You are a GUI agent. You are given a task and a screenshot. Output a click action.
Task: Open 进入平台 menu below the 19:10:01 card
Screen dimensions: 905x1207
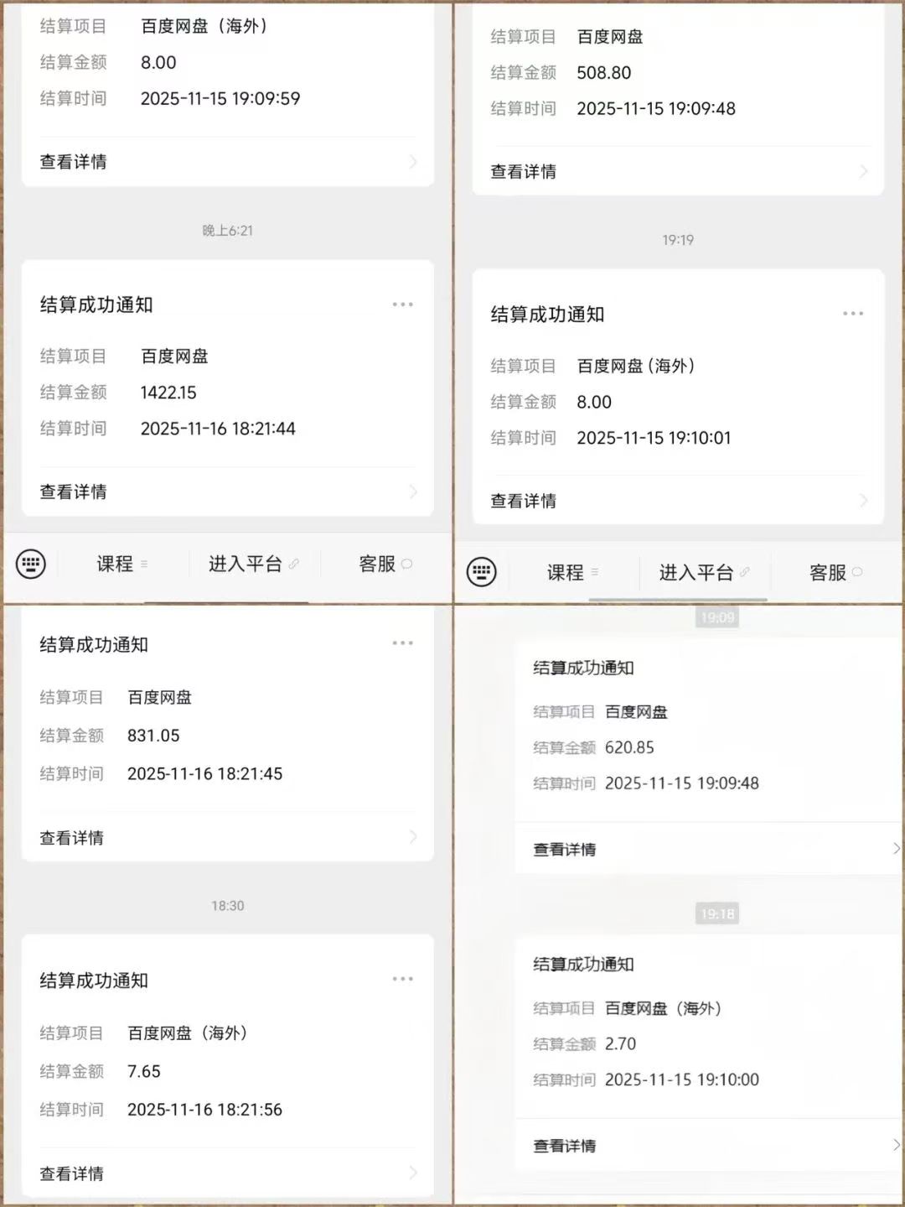click(x=704, y=573)
